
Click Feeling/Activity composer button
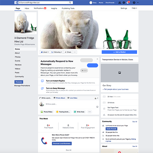[63, 112]
